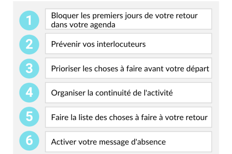
Task: Select the number 6 circle badge
Action: (29, 141)
